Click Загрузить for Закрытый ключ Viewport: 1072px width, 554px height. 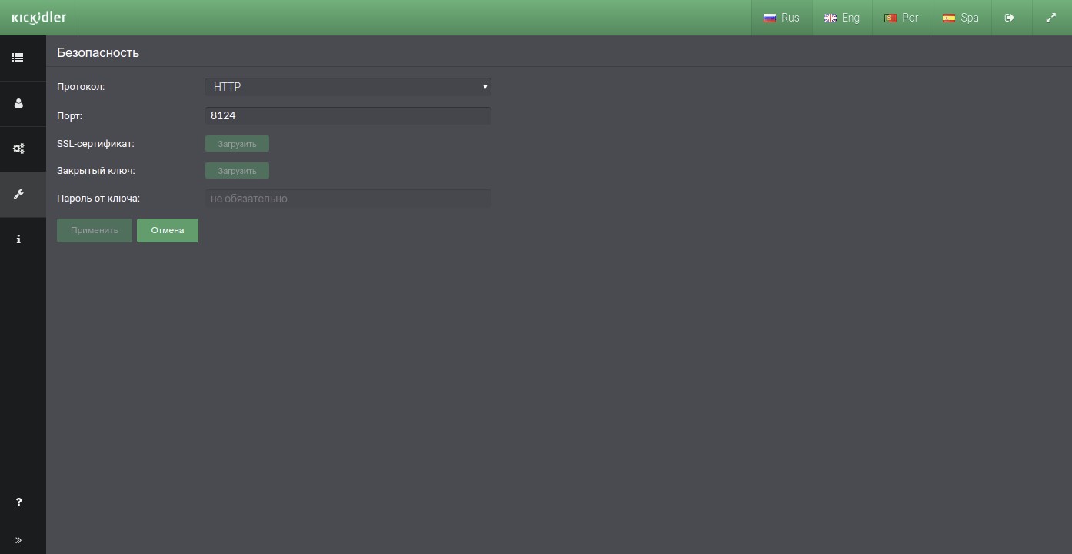pos(237,171)
